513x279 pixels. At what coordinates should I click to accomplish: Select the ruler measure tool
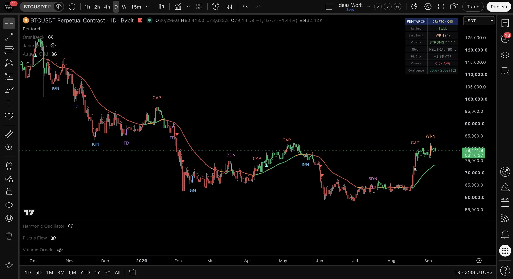[9, 134]
